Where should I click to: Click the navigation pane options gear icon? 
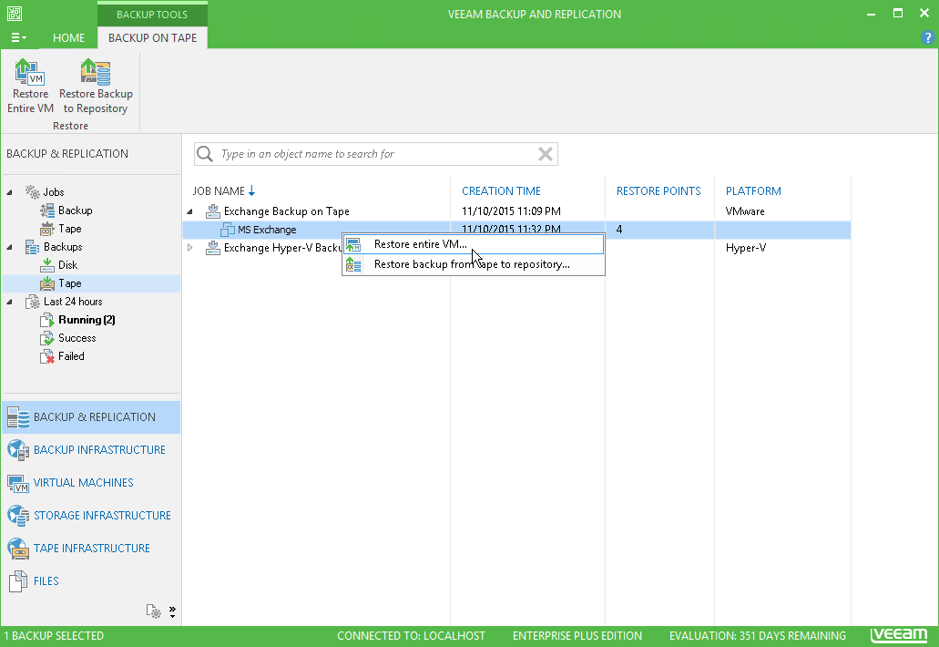click(153, 611)
